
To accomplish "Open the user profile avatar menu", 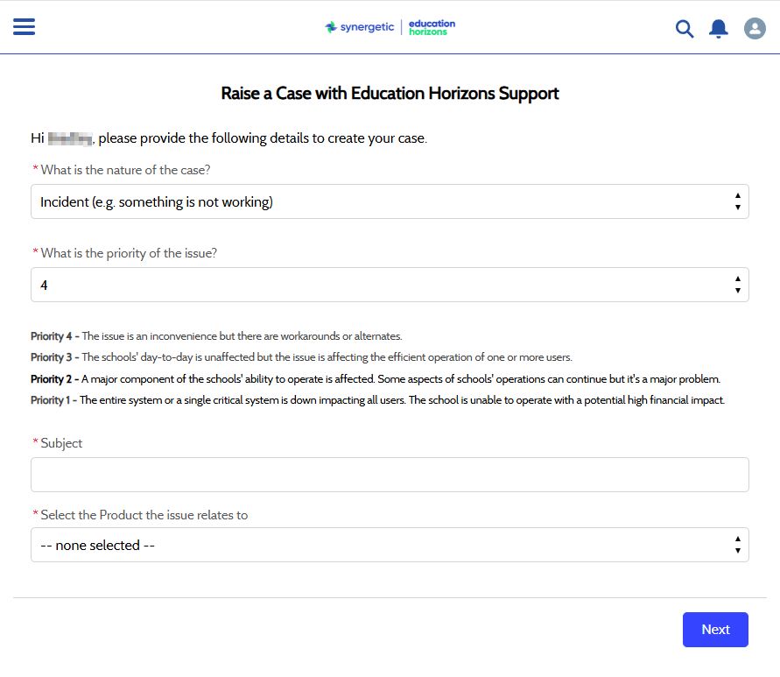I will (x=754, y=28).
